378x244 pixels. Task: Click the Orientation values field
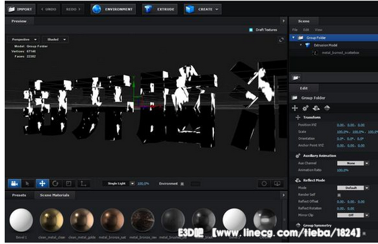click(350, 138)
